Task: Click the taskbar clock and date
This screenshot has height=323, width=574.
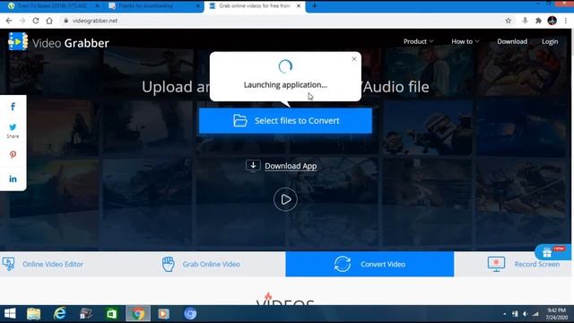Action: pos(556,314)
